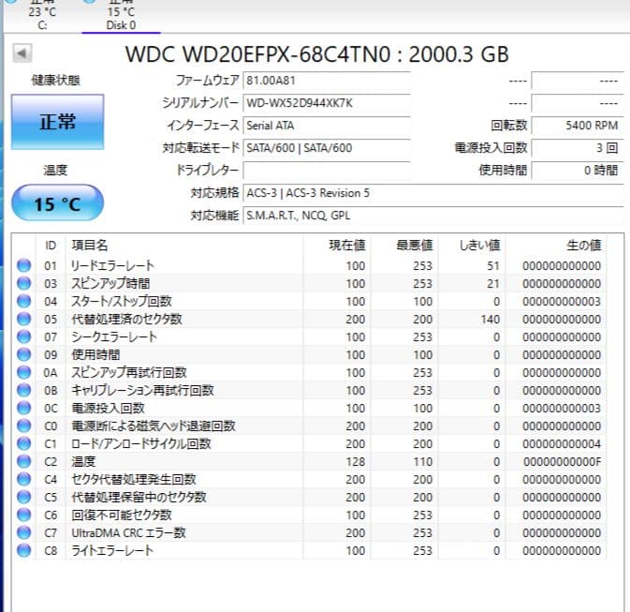The height and width of the screenshot is (612, 630).
Task: Click the standard field ACS-3 Revision 5
Action: click(433, 193)
